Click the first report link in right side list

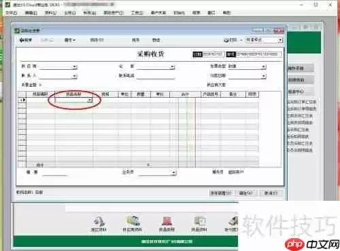(302, 102)
